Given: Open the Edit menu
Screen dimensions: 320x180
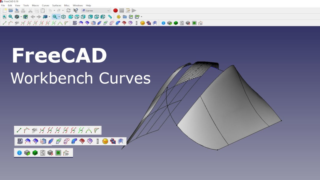Looking at the screenshot, I should (10, 5).
